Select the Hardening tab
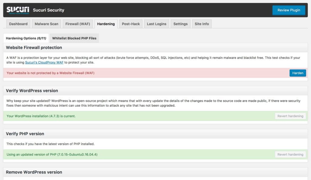Image resolution: width=311 pixels, height=180 pixels. (x=106, y=24)
